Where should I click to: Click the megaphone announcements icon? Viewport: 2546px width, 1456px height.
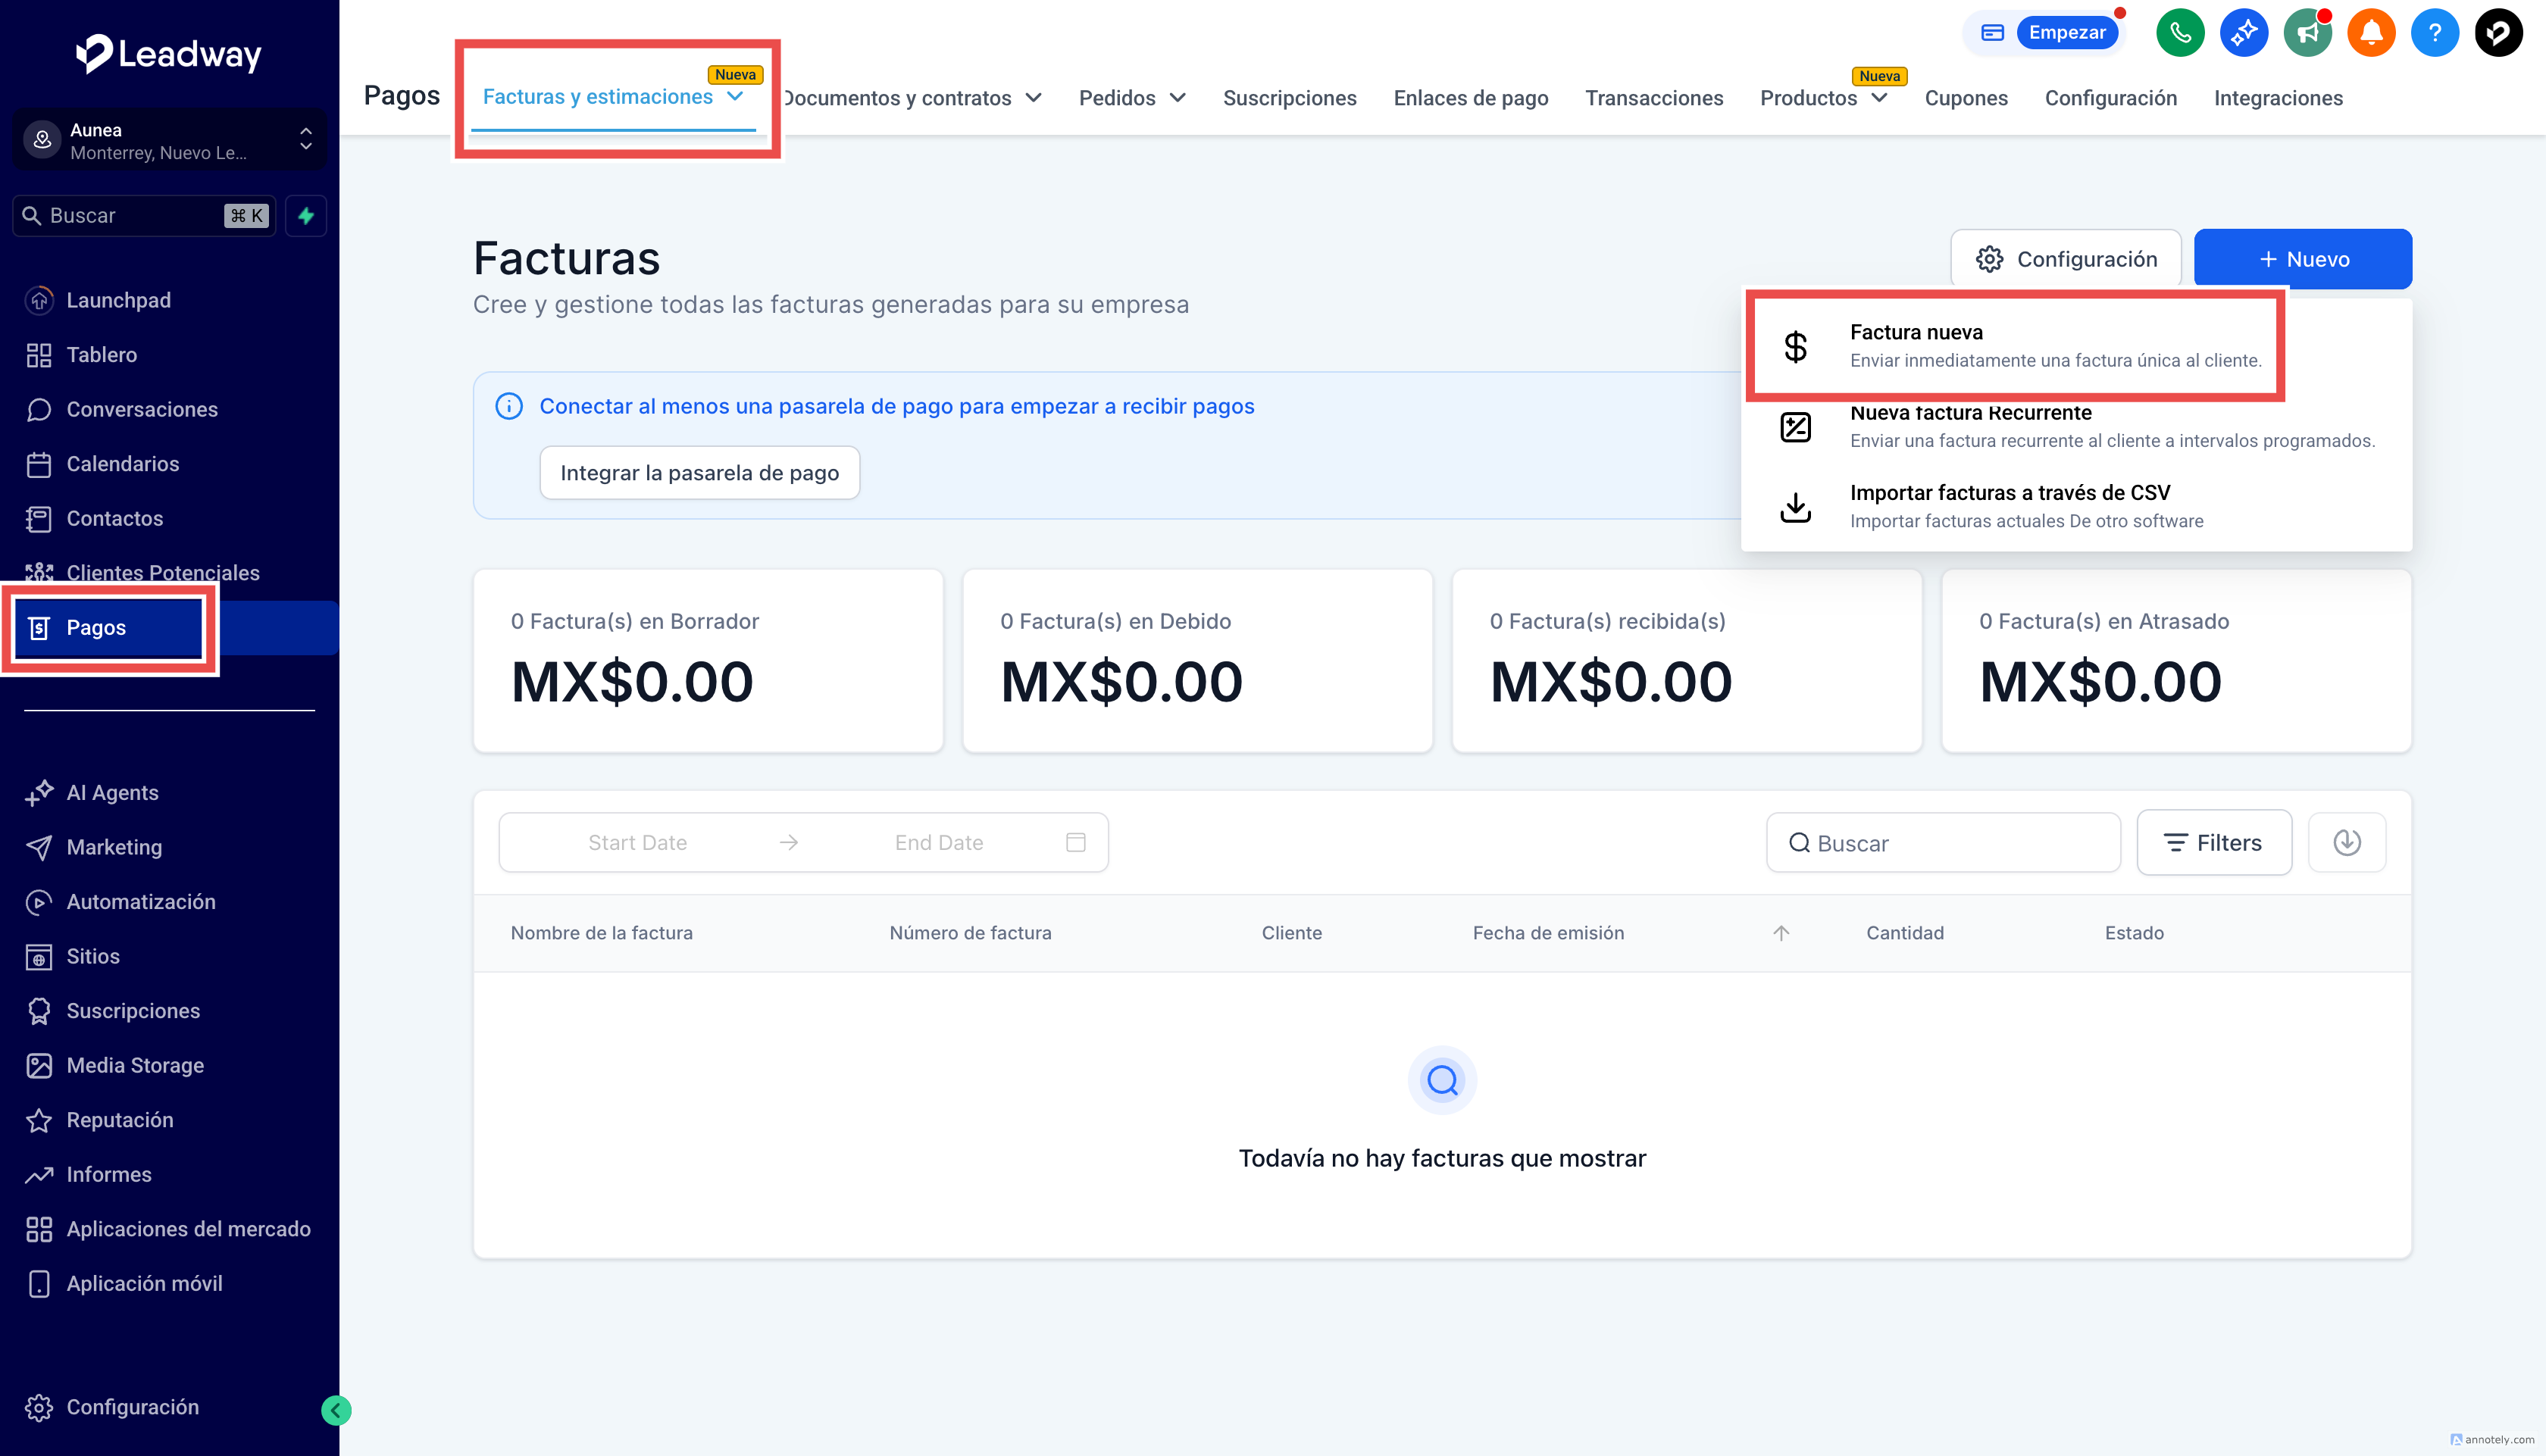[2308, 33]
